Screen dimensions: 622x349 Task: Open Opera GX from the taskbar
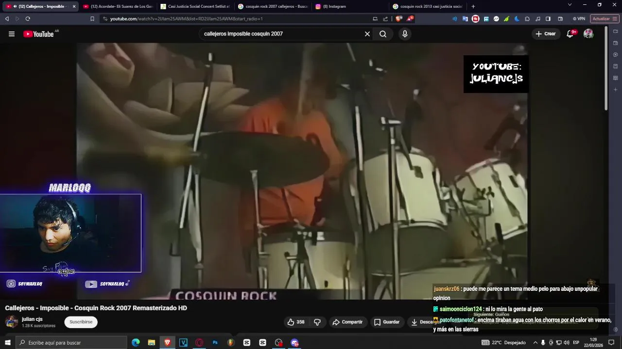[199, 343]
